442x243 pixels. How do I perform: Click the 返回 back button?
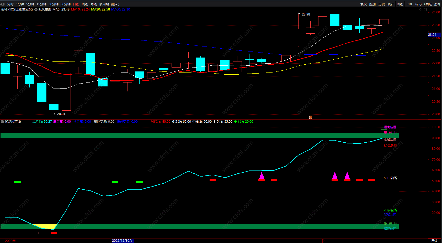click(437, 4)
